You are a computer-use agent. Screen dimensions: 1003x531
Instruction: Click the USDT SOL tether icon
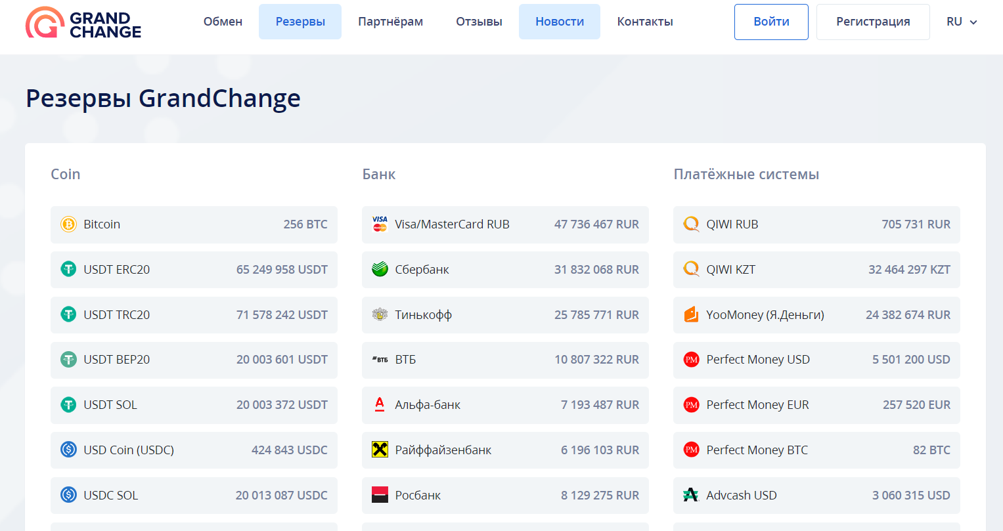[x=68, y=405]
